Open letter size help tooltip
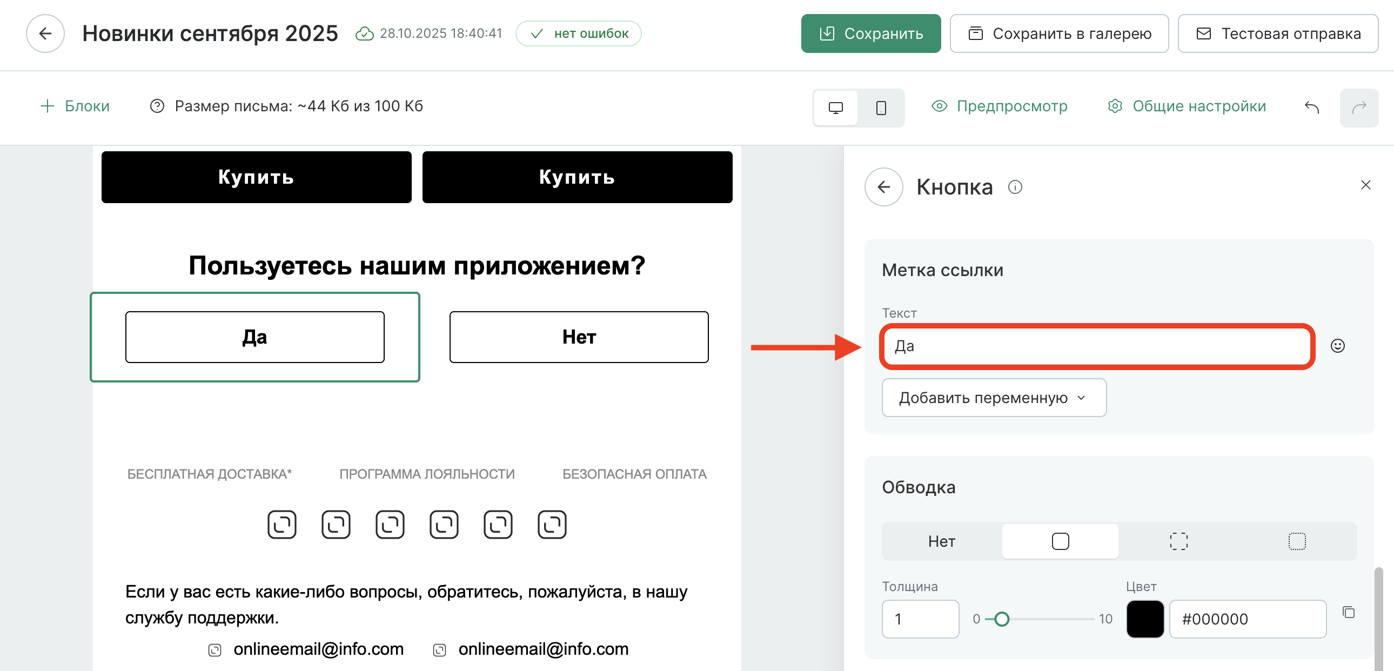The height and width of the screenshot is (671, 1394). (x=157, y=106)
